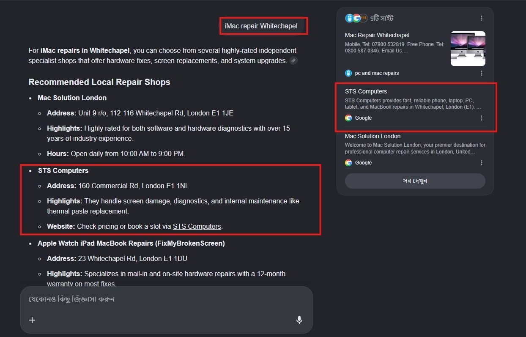Screen dimensions: 526x337
Task: Click the pc and mac repairs source favicon
Action: (x=348, y=73)
